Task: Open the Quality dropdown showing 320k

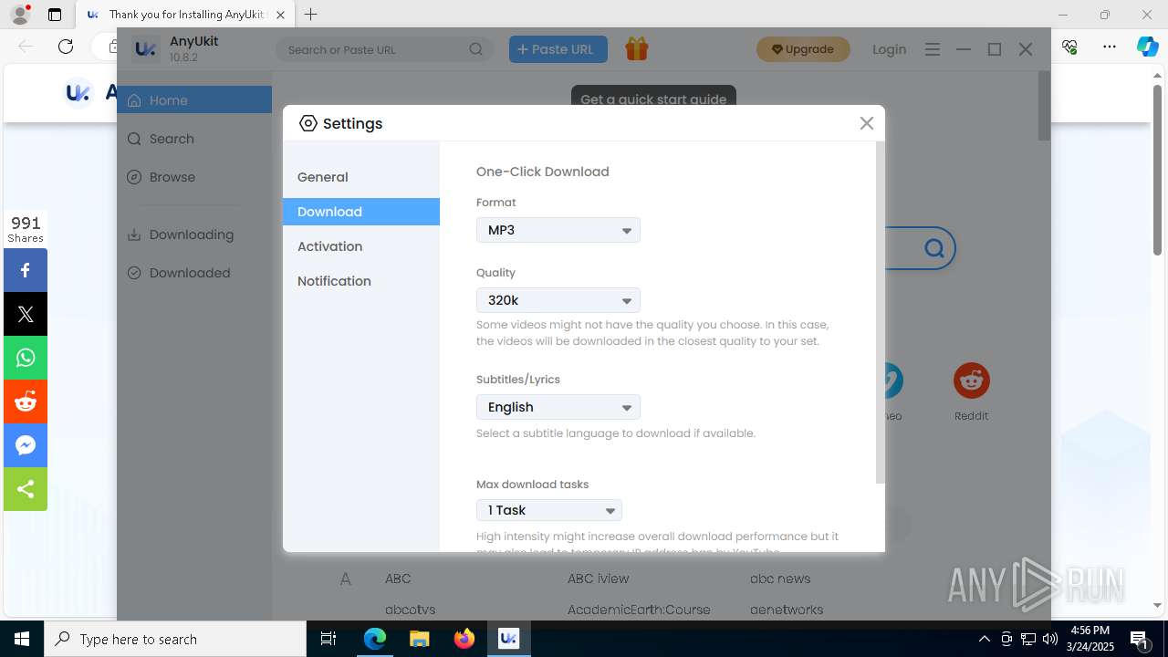Action: tap(558, 300)
